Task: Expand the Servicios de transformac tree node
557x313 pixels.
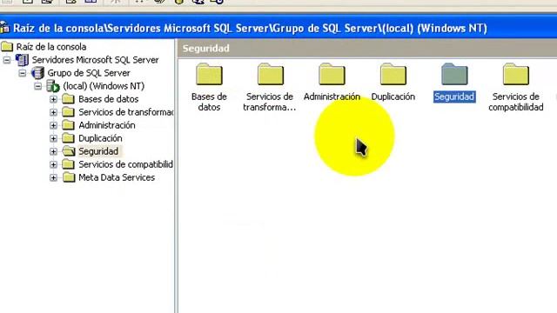Action: tap(53, 112)
